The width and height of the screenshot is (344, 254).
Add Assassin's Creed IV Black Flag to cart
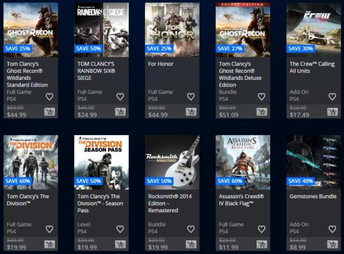[262, 244]
